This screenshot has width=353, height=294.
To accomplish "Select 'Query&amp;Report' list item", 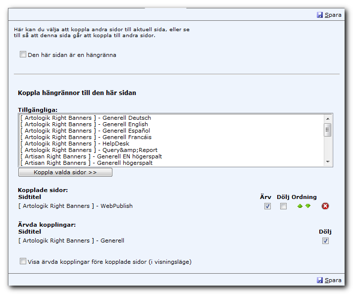I will click(x=171, y=150).
